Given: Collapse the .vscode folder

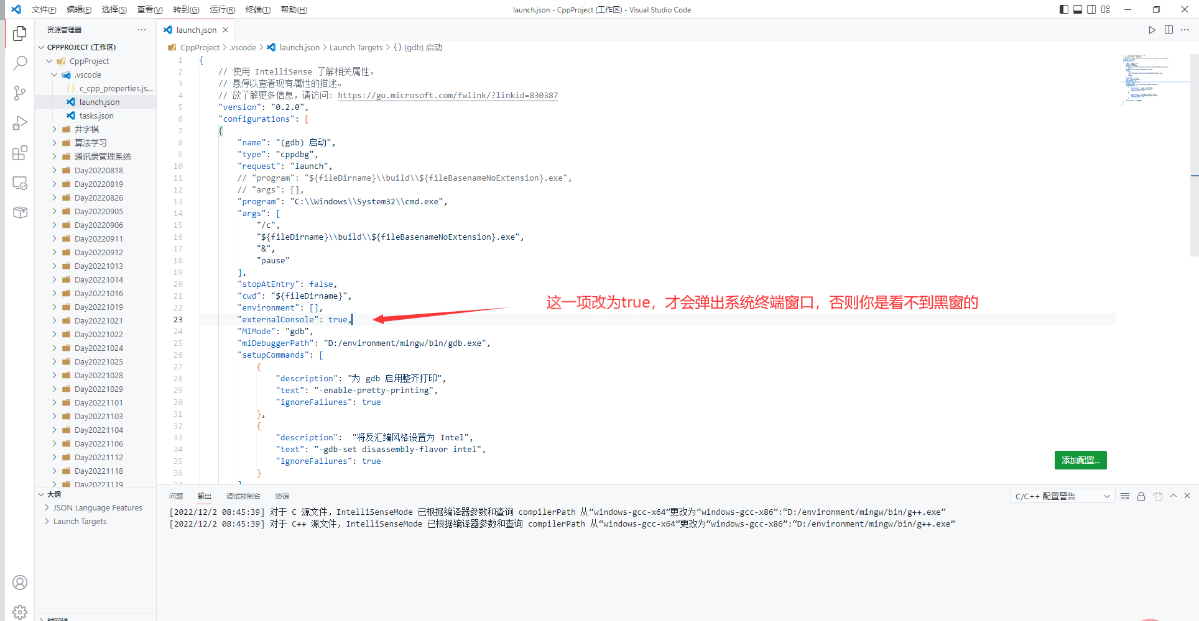Looking at the screenshot, I should pos(96,75).
